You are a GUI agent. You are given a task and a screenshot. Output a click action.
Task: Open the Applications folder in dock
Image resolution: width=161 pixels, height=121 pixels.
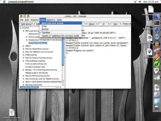[157, 94]
